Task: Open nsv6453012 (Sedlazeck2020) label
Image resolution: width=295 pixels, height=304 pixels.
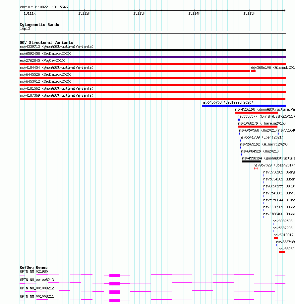Action: point(46,81)
